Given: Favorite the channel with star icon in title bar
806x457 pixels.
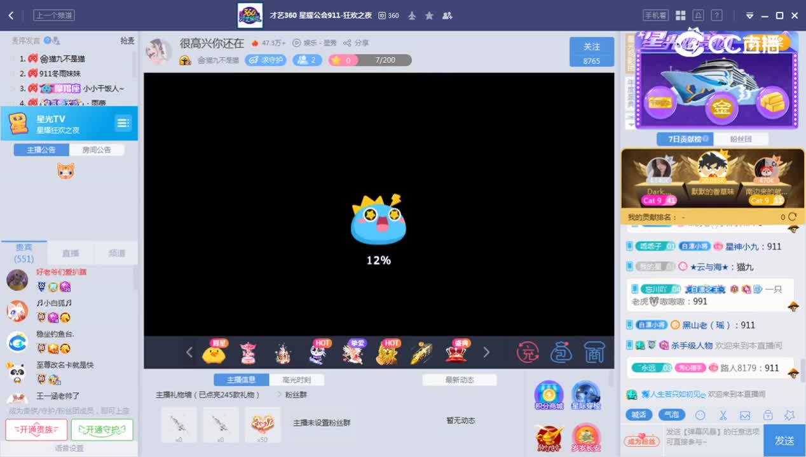Looking at the screenshot, I should pos(429,15).
